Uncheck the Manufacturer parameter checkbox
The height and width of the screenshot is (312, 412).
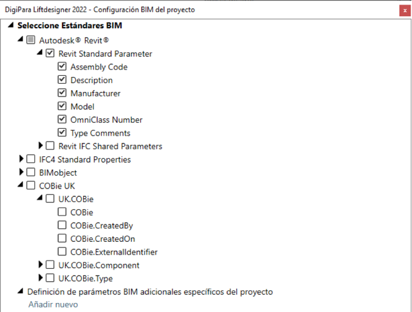pyautogui.click(x=62, y=93)
